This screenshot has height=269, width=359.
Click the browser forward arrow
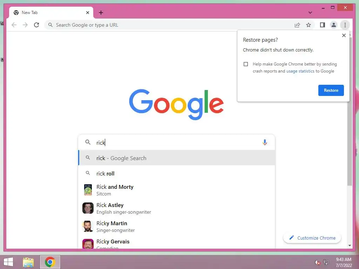(x=25, y=25)
